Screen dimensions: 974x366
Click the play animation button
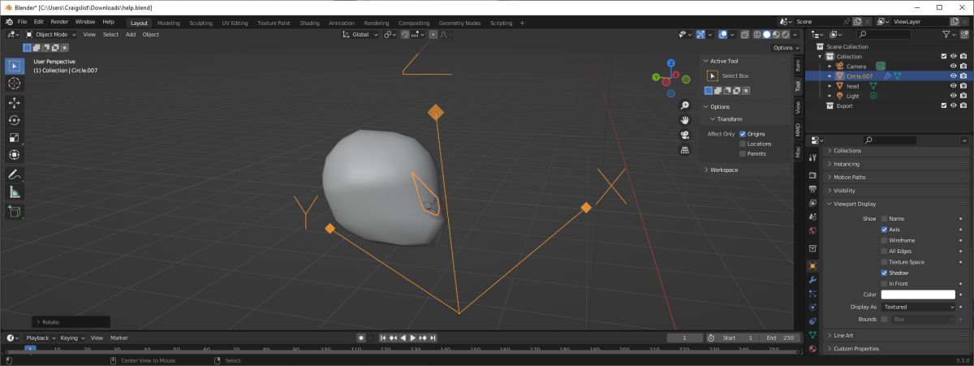(x=412, y=338)
